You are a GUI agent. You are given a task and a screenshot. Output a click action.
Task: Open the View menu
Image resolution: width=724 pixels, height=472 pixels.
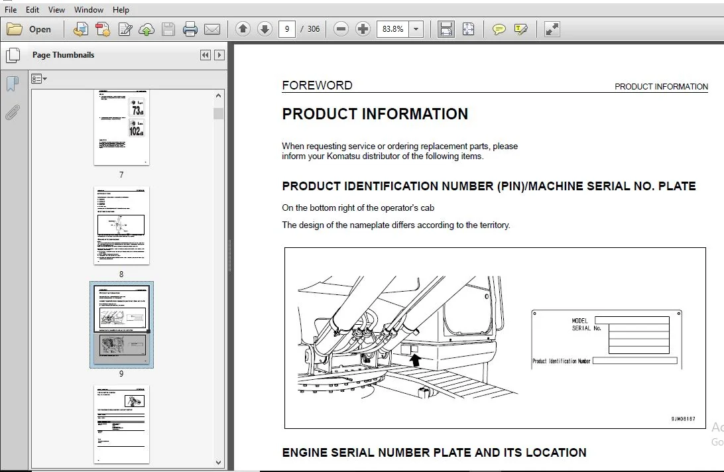point(56,10)
